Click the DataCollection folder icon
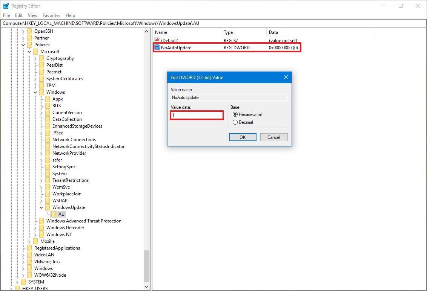Viewport: 427px width, 291px height. pos(48,119)
